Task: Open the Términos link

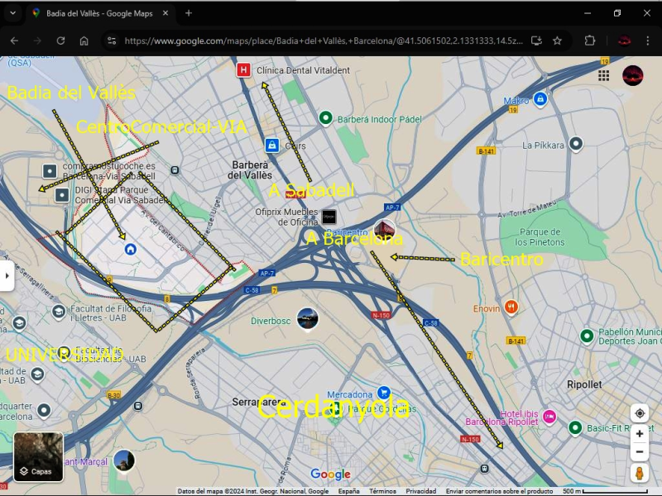Action: click(x=382, y=491)
